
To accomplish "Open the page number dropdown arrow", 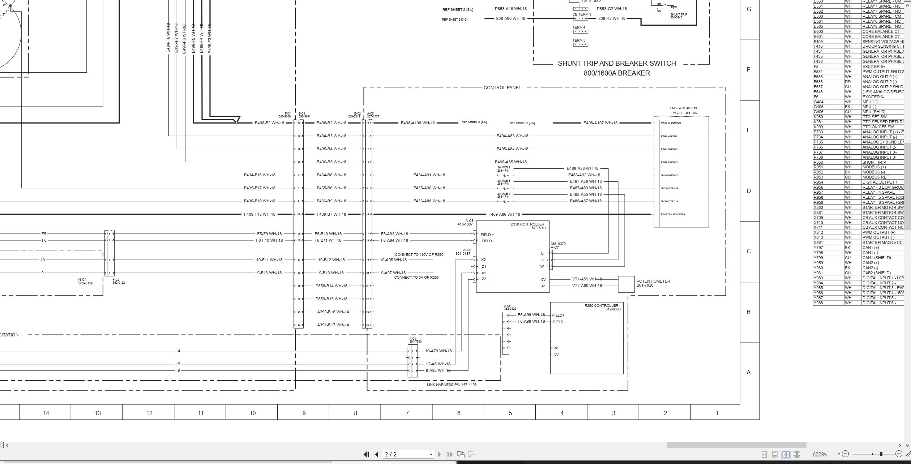I will [x=431, y=455].
